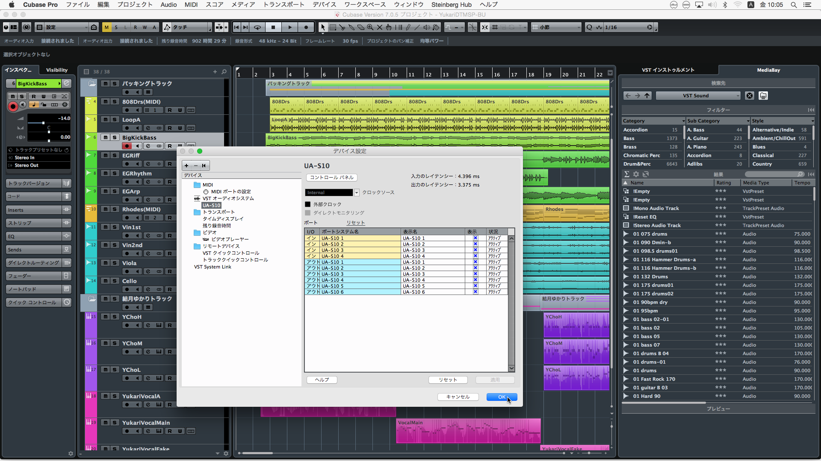Viewport: 821px width, 461px height.
Task: Click the キャンセル button
Action: tap(458, 397)
